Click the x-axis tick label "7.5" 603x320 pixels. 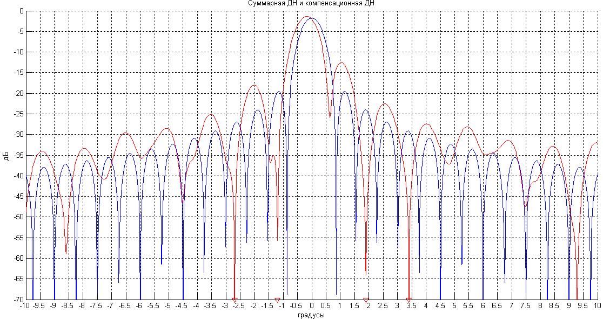(x=526, y=306)
